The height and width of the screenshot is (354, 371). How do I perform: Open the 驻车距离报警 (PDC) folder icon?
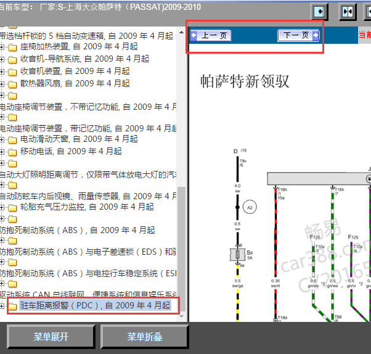12,307
